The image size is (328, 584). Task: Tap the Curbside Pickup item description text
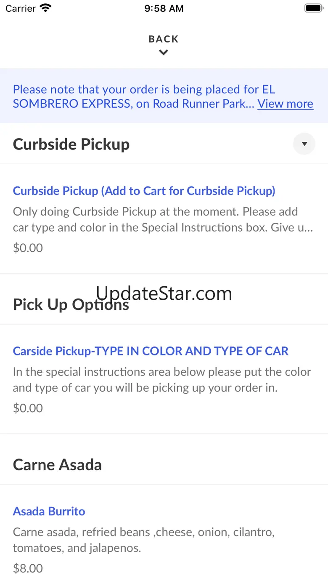[163, 219]
